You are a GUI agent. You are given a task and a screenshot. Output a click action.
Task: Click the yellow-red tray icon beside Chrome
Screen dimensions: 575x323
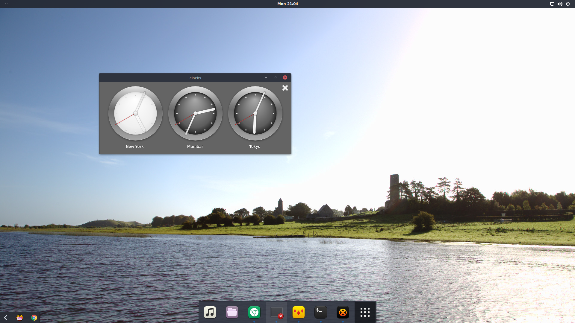tap(20, 318)
